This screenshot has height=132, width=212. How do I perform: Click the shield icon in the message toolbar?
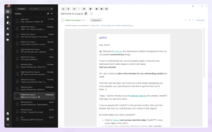(x=90, y=9)
